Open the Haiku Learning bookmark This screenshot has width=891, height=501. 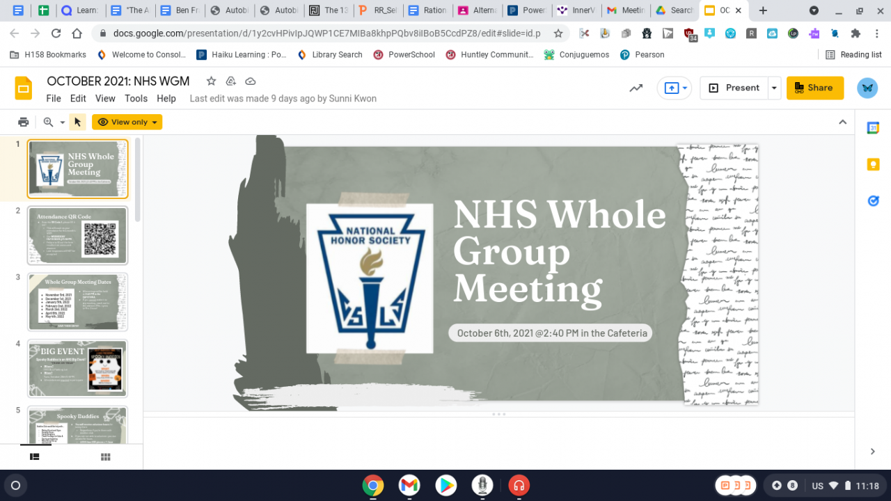pyautogui.click(x=242, y=55)
